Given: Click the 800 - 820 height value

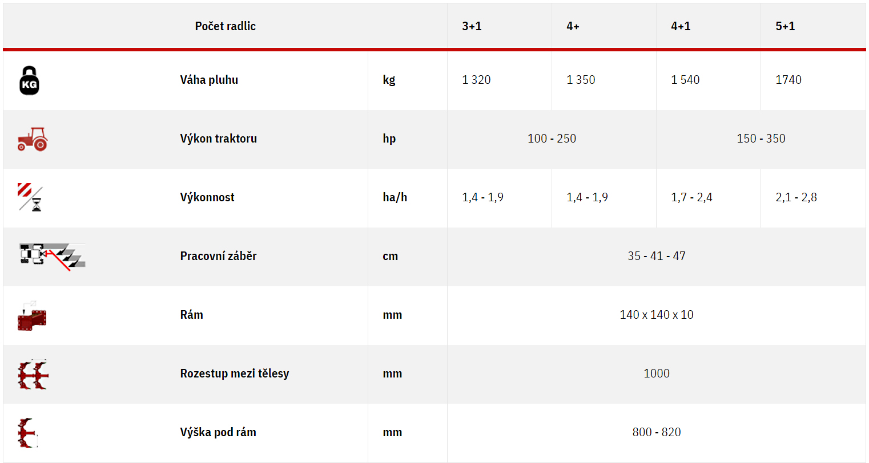Looking at the screenshot, I should point(657,432).
